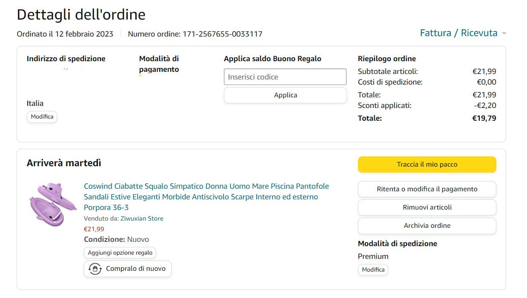Click the purple shark slippers thumbnail

click(53, 204)
